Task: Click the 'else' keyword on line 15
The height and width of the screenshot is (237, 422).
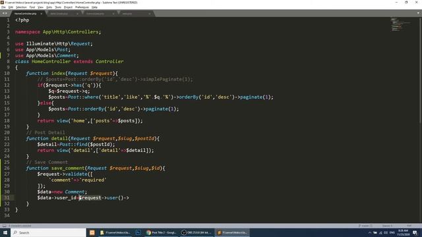Action: (x=45, y=103)
